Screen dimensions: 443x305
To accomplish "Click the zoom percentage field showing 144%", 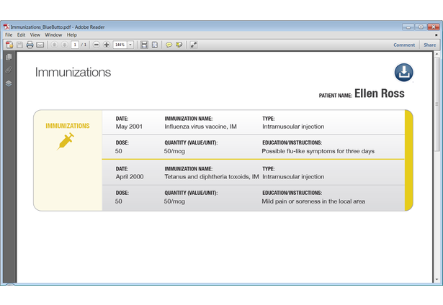I will pyautogui.click(x=120, y=45).
